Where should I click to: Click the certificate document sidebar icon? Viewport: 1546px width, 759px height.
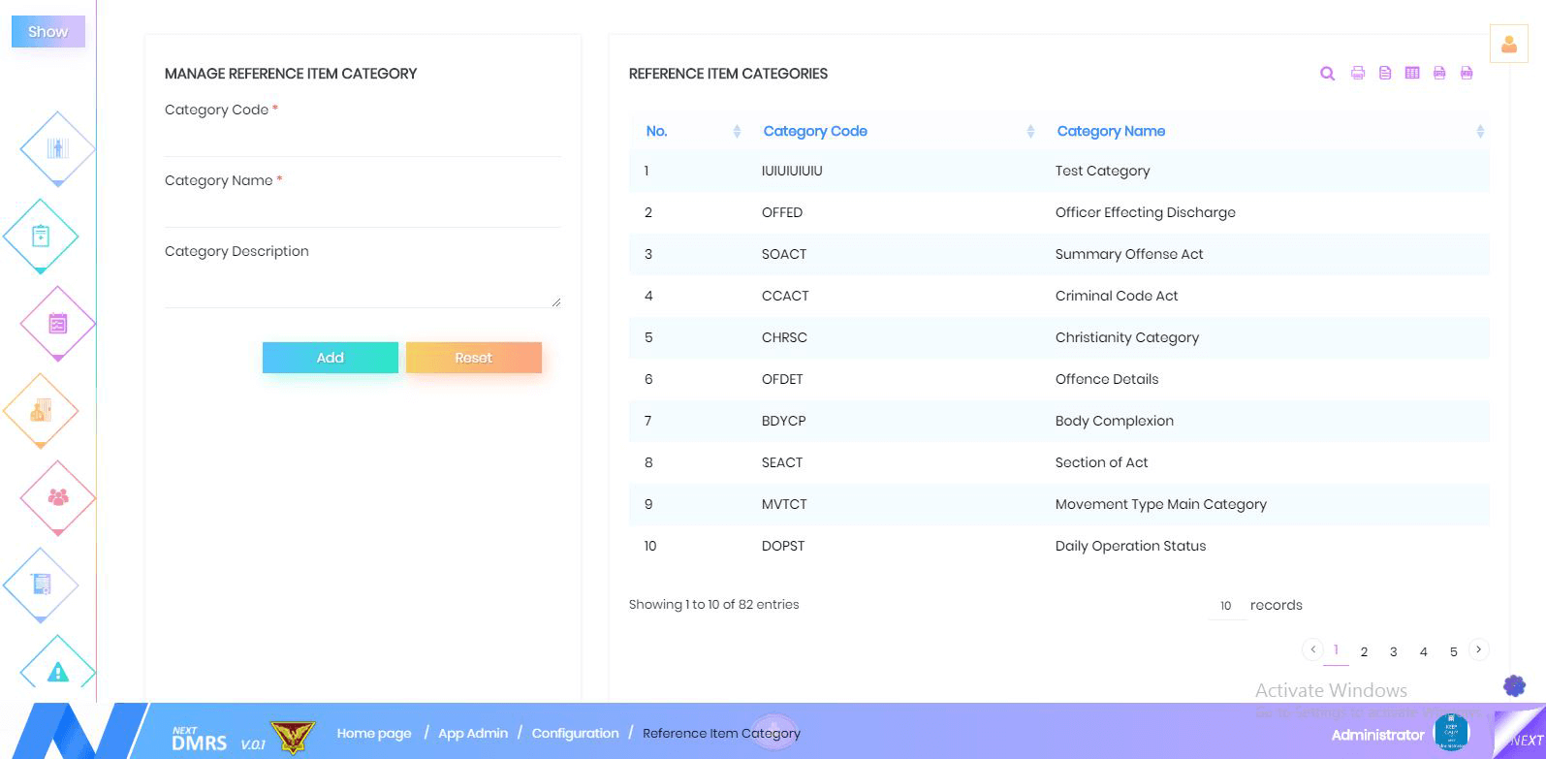click(x=41, y=585)
